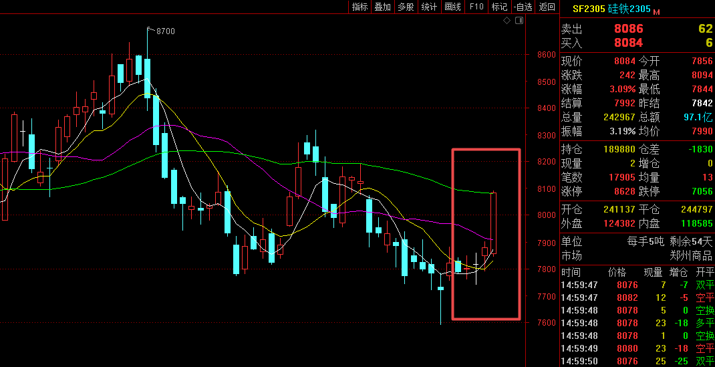Screen dimensions: 715x367
Task: Click the 标记 mark button
Action: (498, 7)
